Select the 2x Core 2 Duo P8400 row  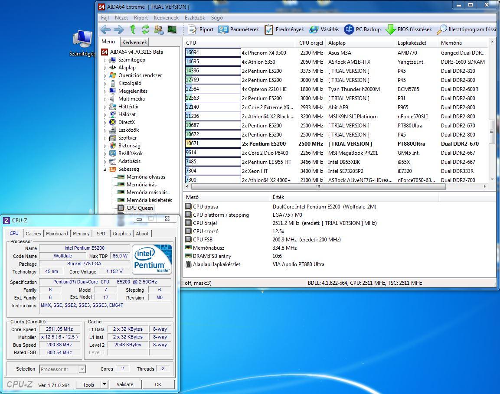click(x=336, y=153)
